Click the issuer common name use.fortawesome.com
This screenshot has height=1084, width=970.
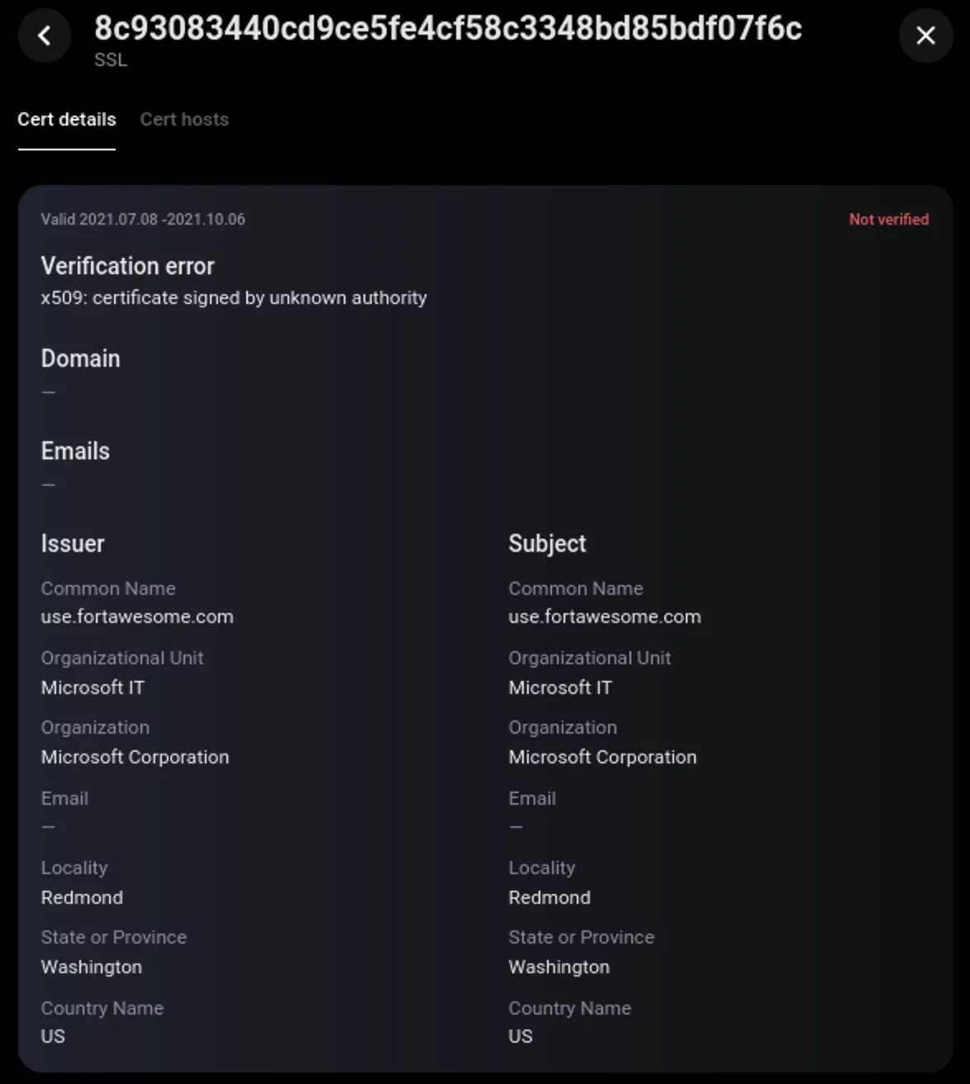(137, 616)
